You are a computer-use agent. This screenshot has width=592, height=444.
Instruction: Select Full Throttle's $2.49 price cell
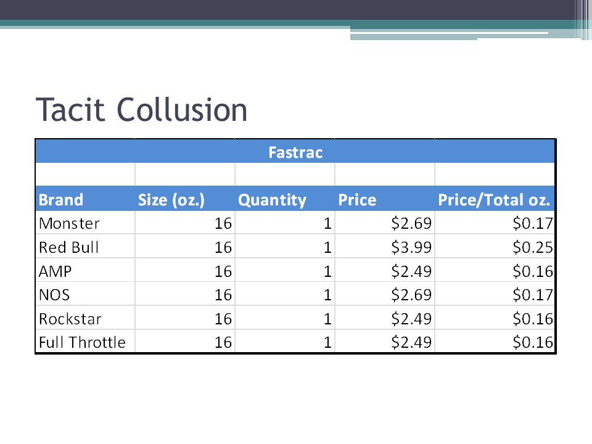pos(385,342)
